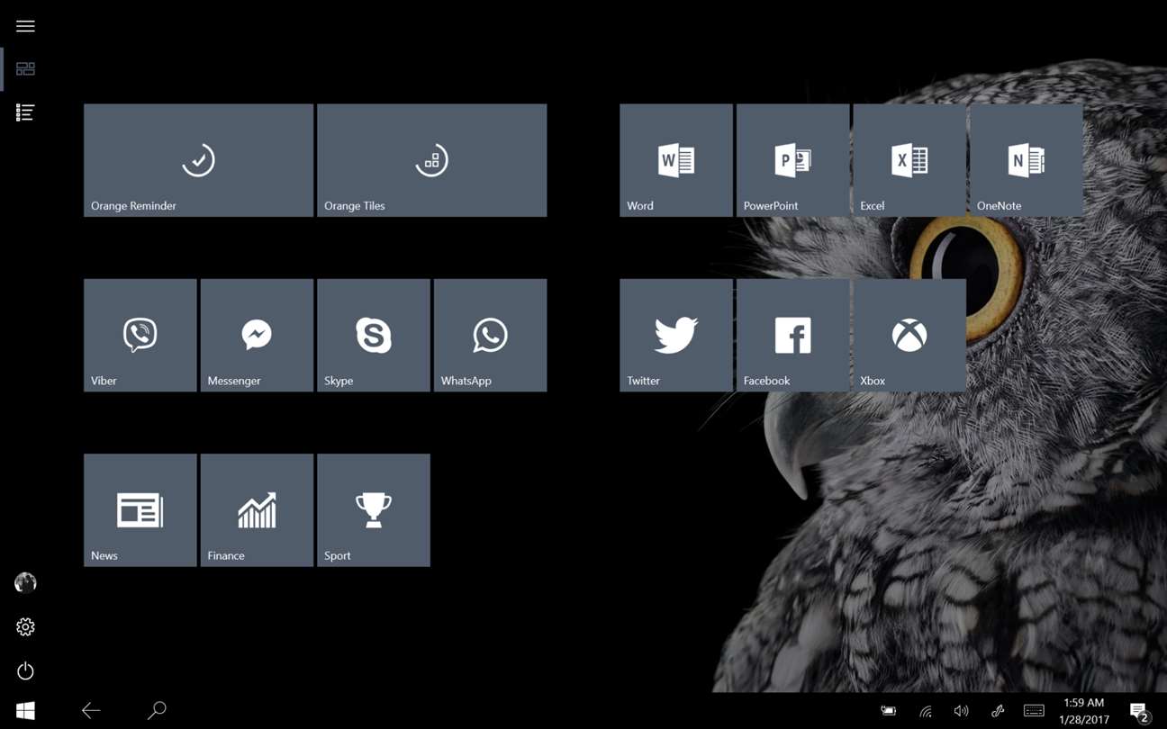Click the Windows Start button
The height and width of the screenshot is (729, 1167).
(25, 711)
